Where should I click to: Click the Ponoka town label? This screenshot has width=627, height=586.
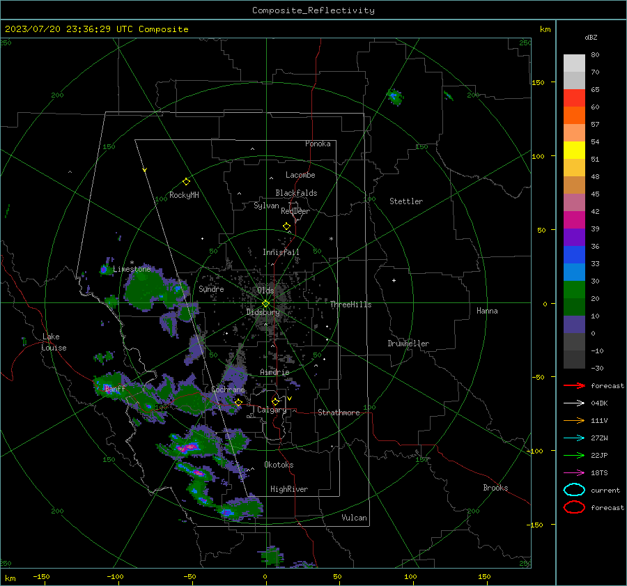(x=318, y=144)
